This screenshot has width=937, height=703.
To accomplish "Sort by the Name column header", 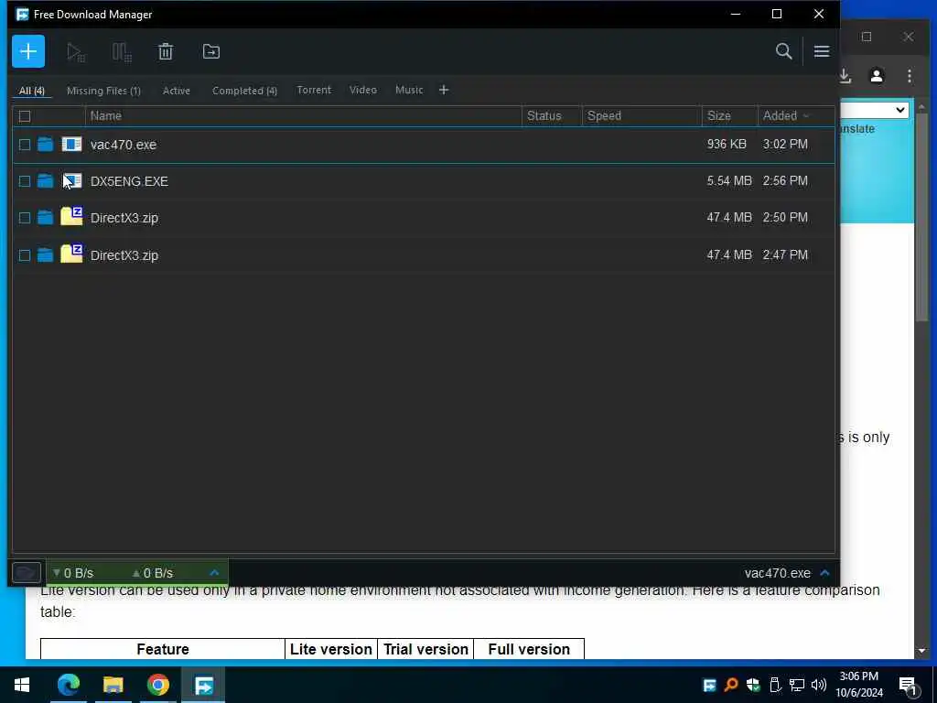I will (x=304, y=116).
